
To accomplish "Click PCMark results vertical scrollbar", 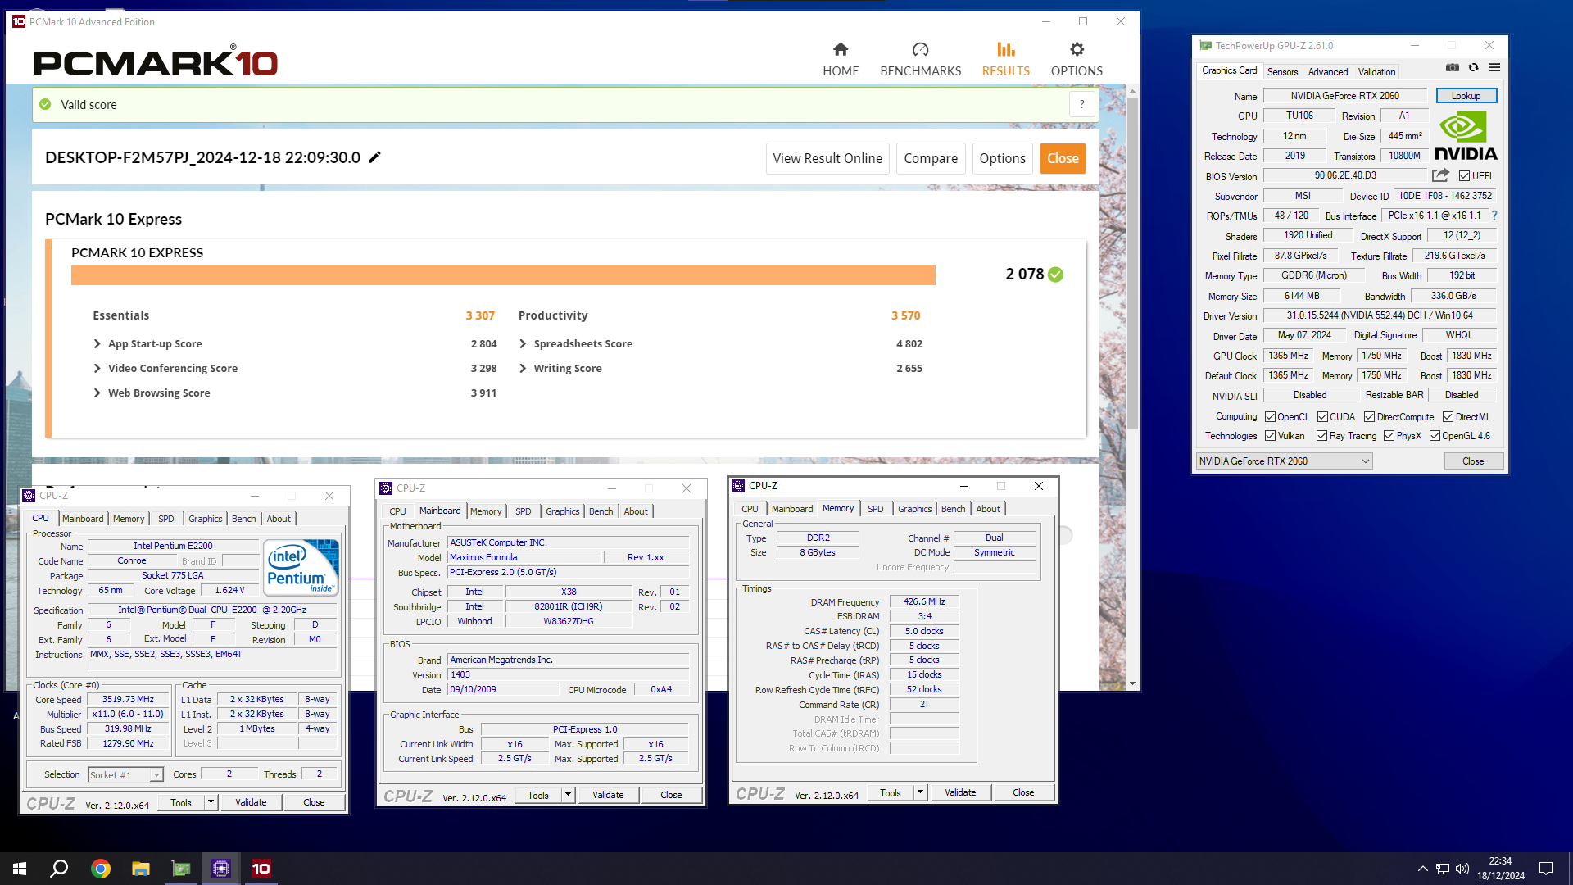I will pos(1132,262).
